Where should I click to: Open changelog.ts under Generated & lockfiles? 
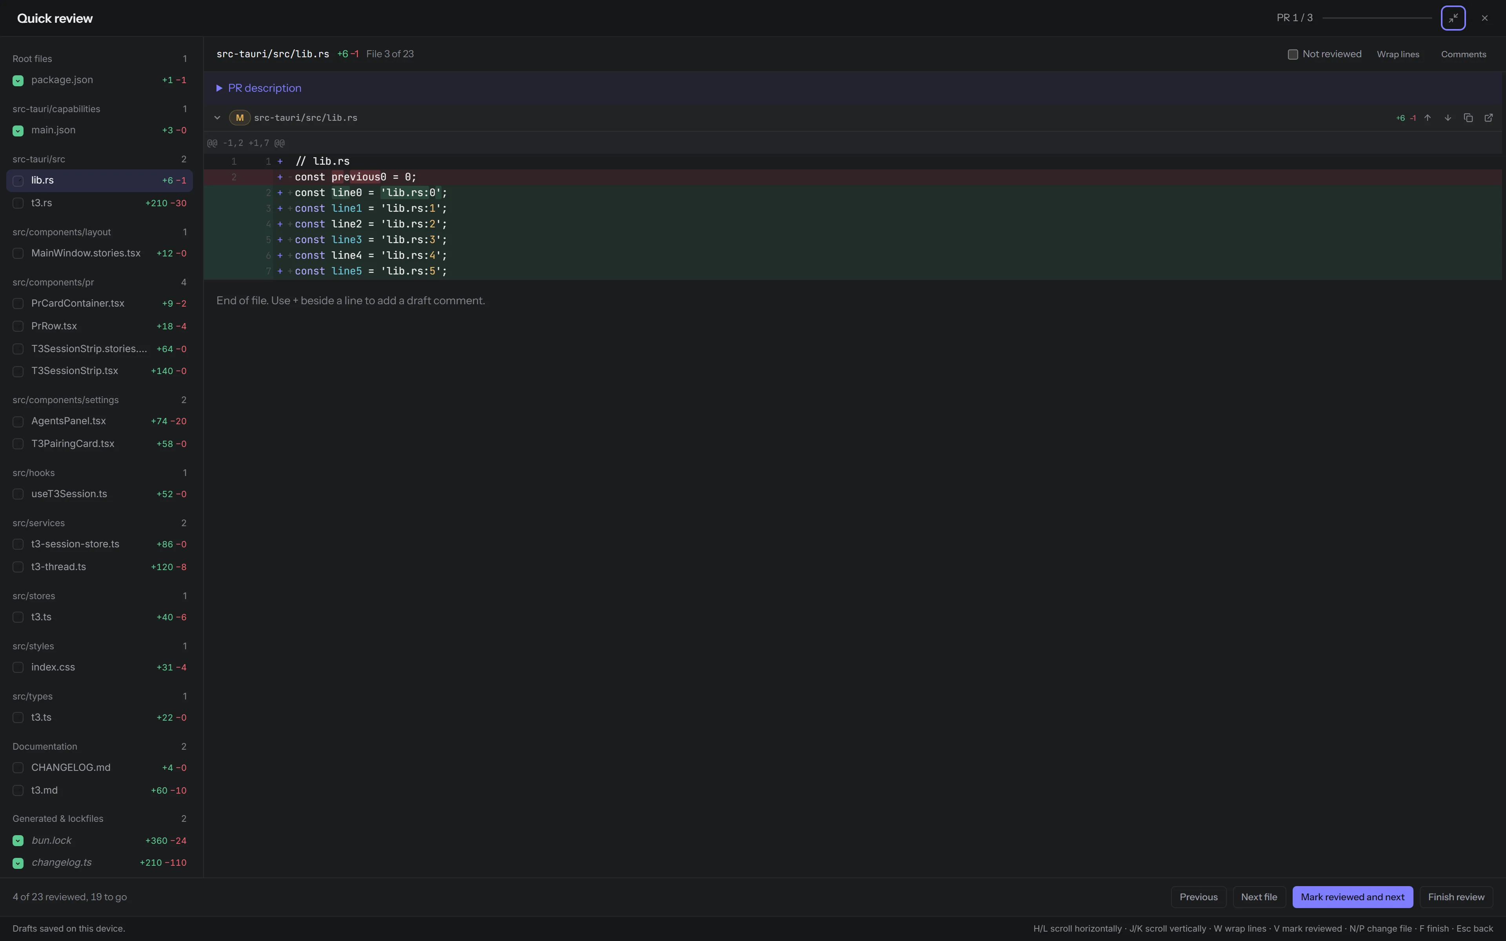tap(100, 863)
